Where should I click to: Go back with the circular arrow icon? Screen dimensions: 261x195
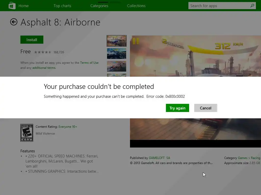coord(14,22)
